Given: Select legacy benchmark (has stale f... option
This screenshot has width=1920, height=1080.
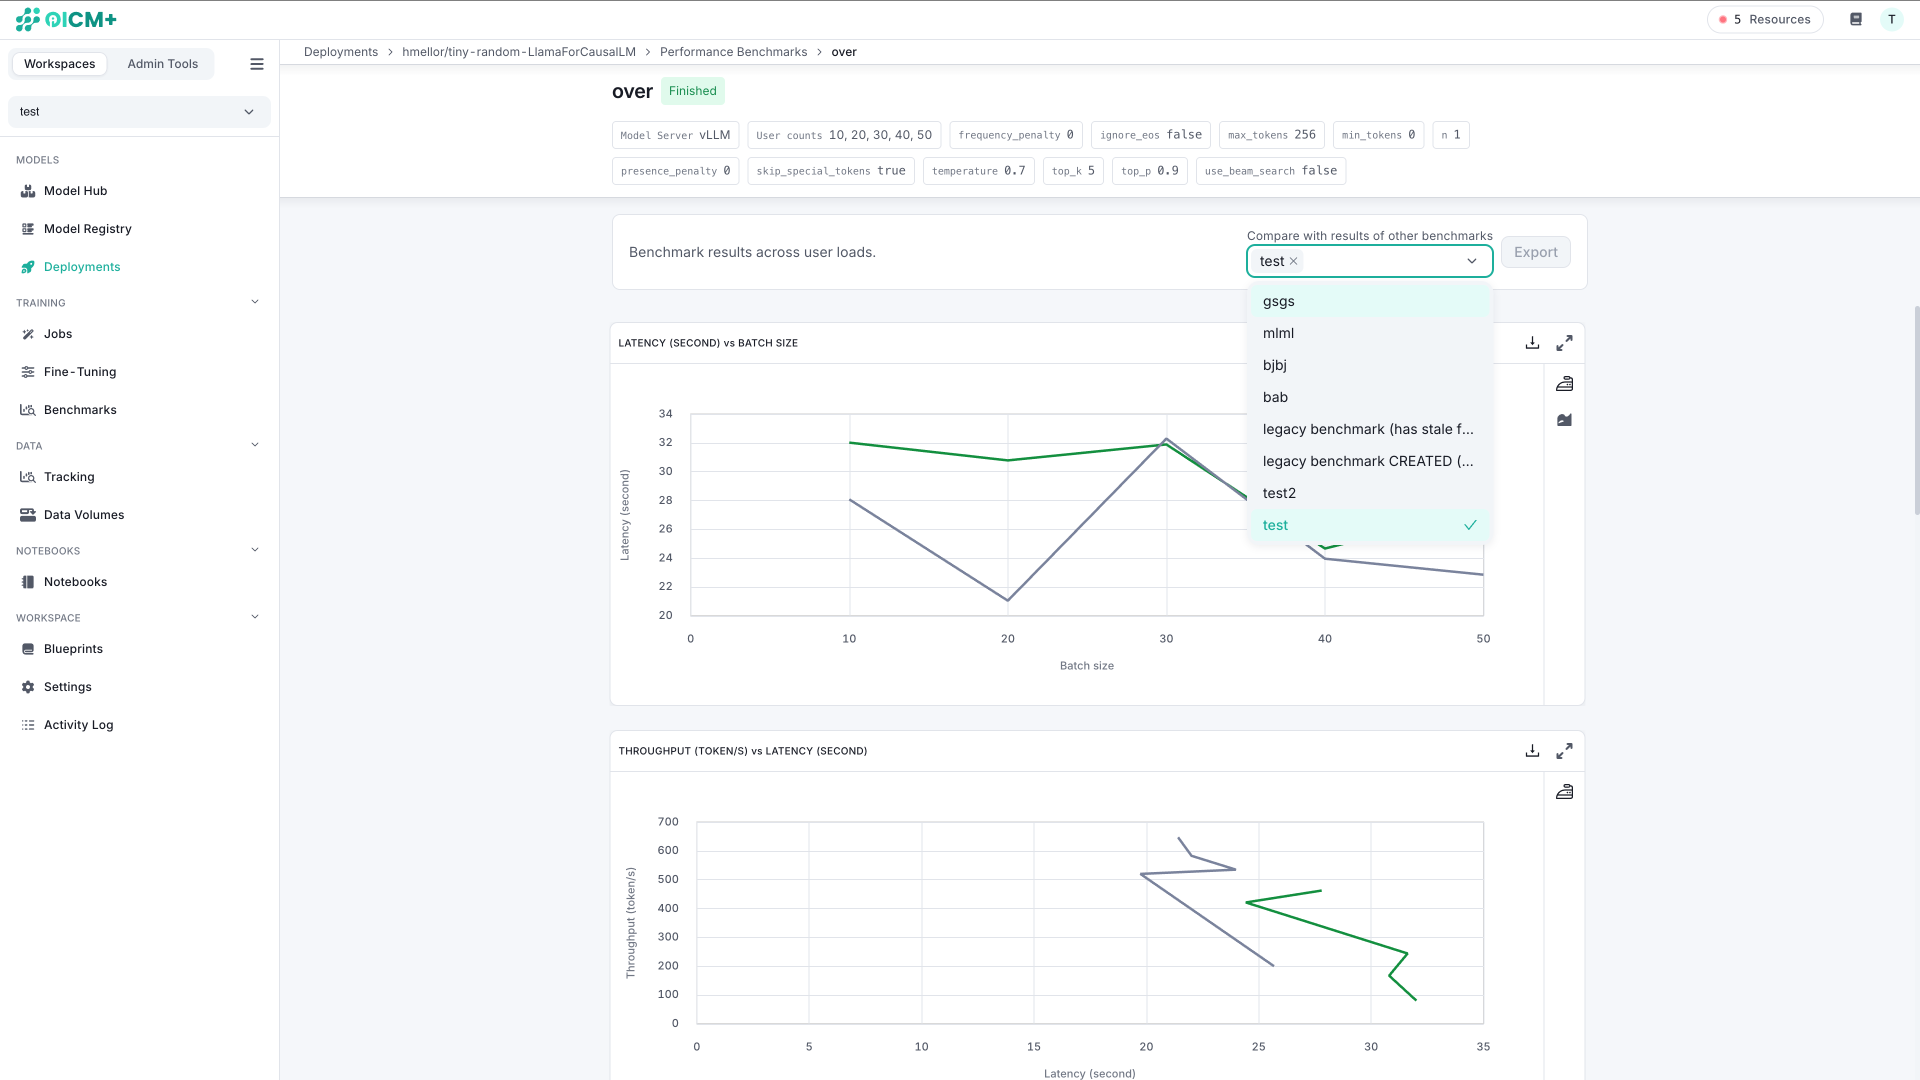Looking at the screenshot, I should (1369, 429).
